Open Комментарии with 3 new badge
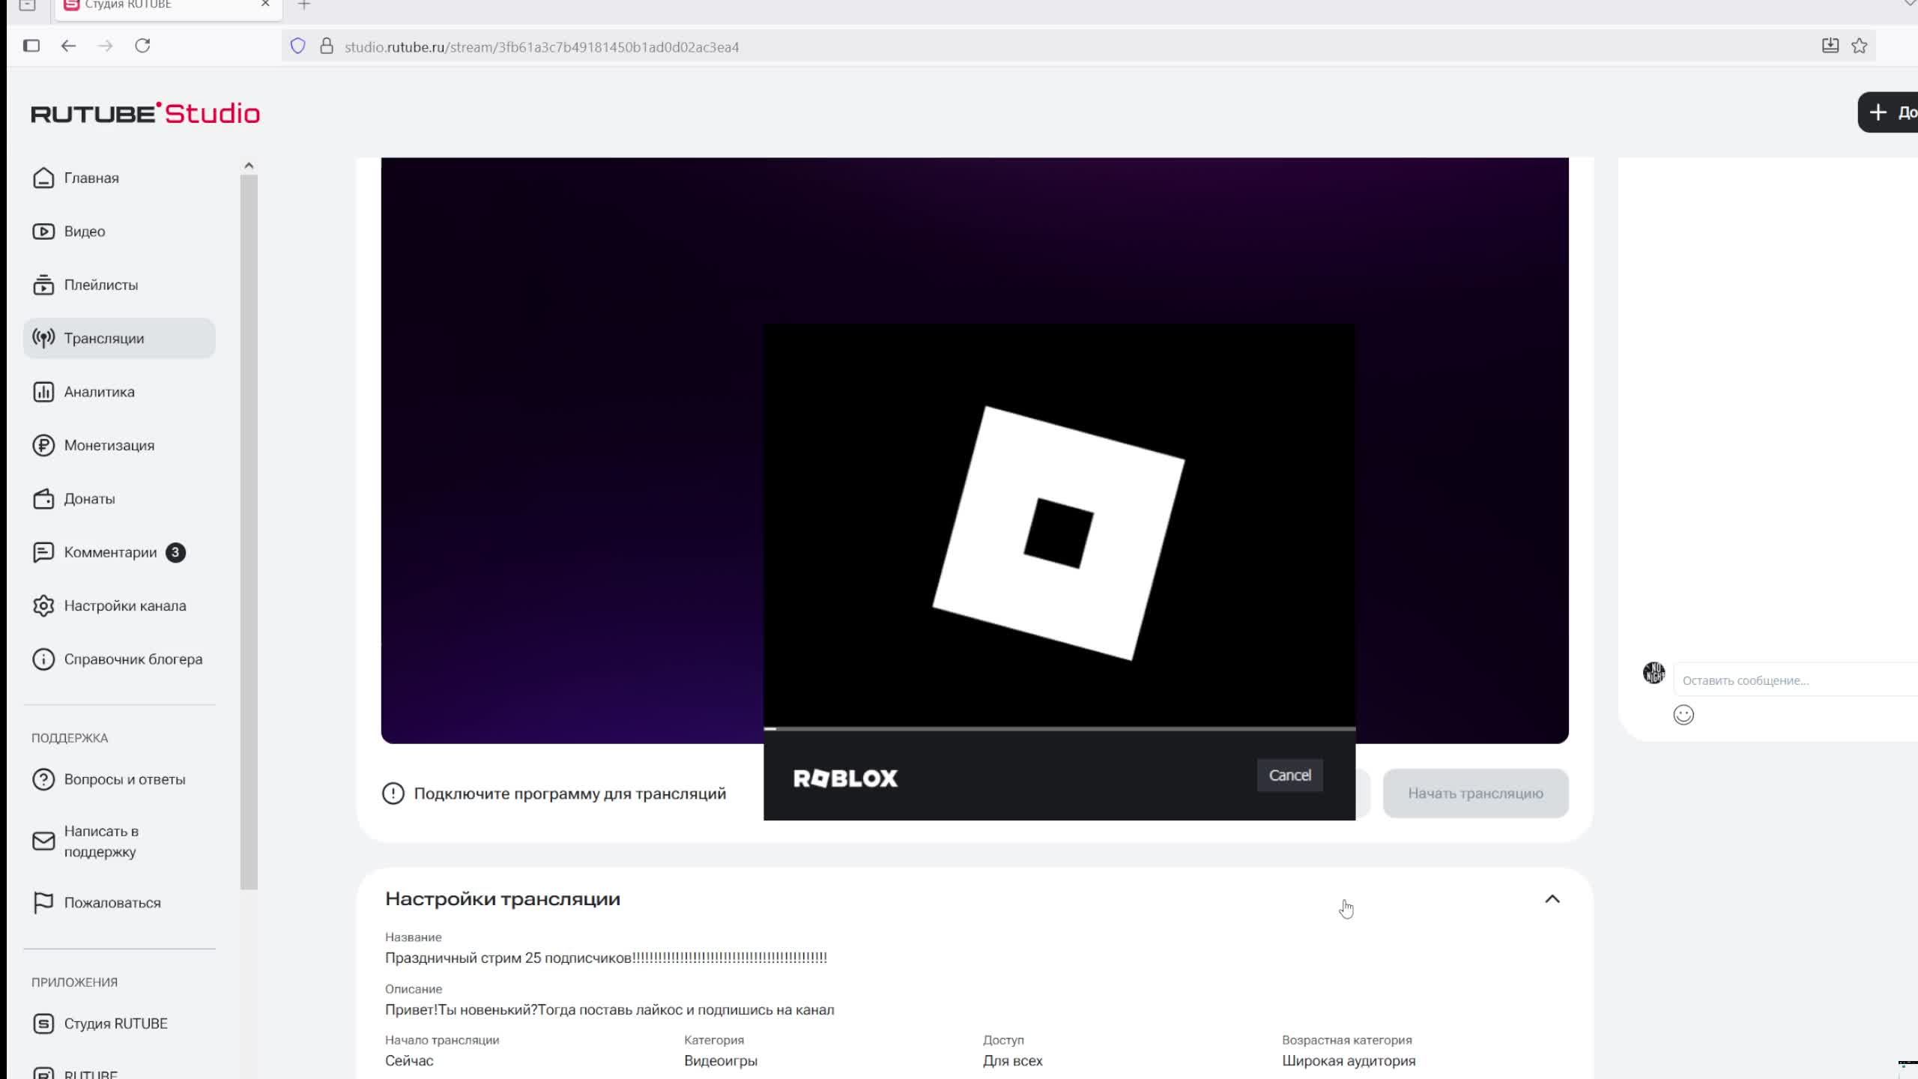Viewport: 1918px width, 1079px height. coord(110,552)
